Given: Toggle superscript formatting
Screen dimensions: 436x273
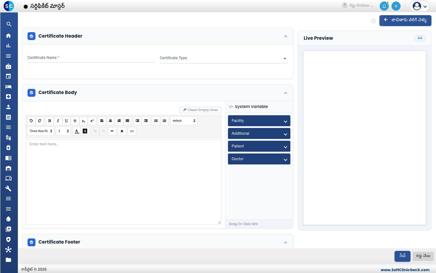Looking at the screenshot, I should 92,121.
